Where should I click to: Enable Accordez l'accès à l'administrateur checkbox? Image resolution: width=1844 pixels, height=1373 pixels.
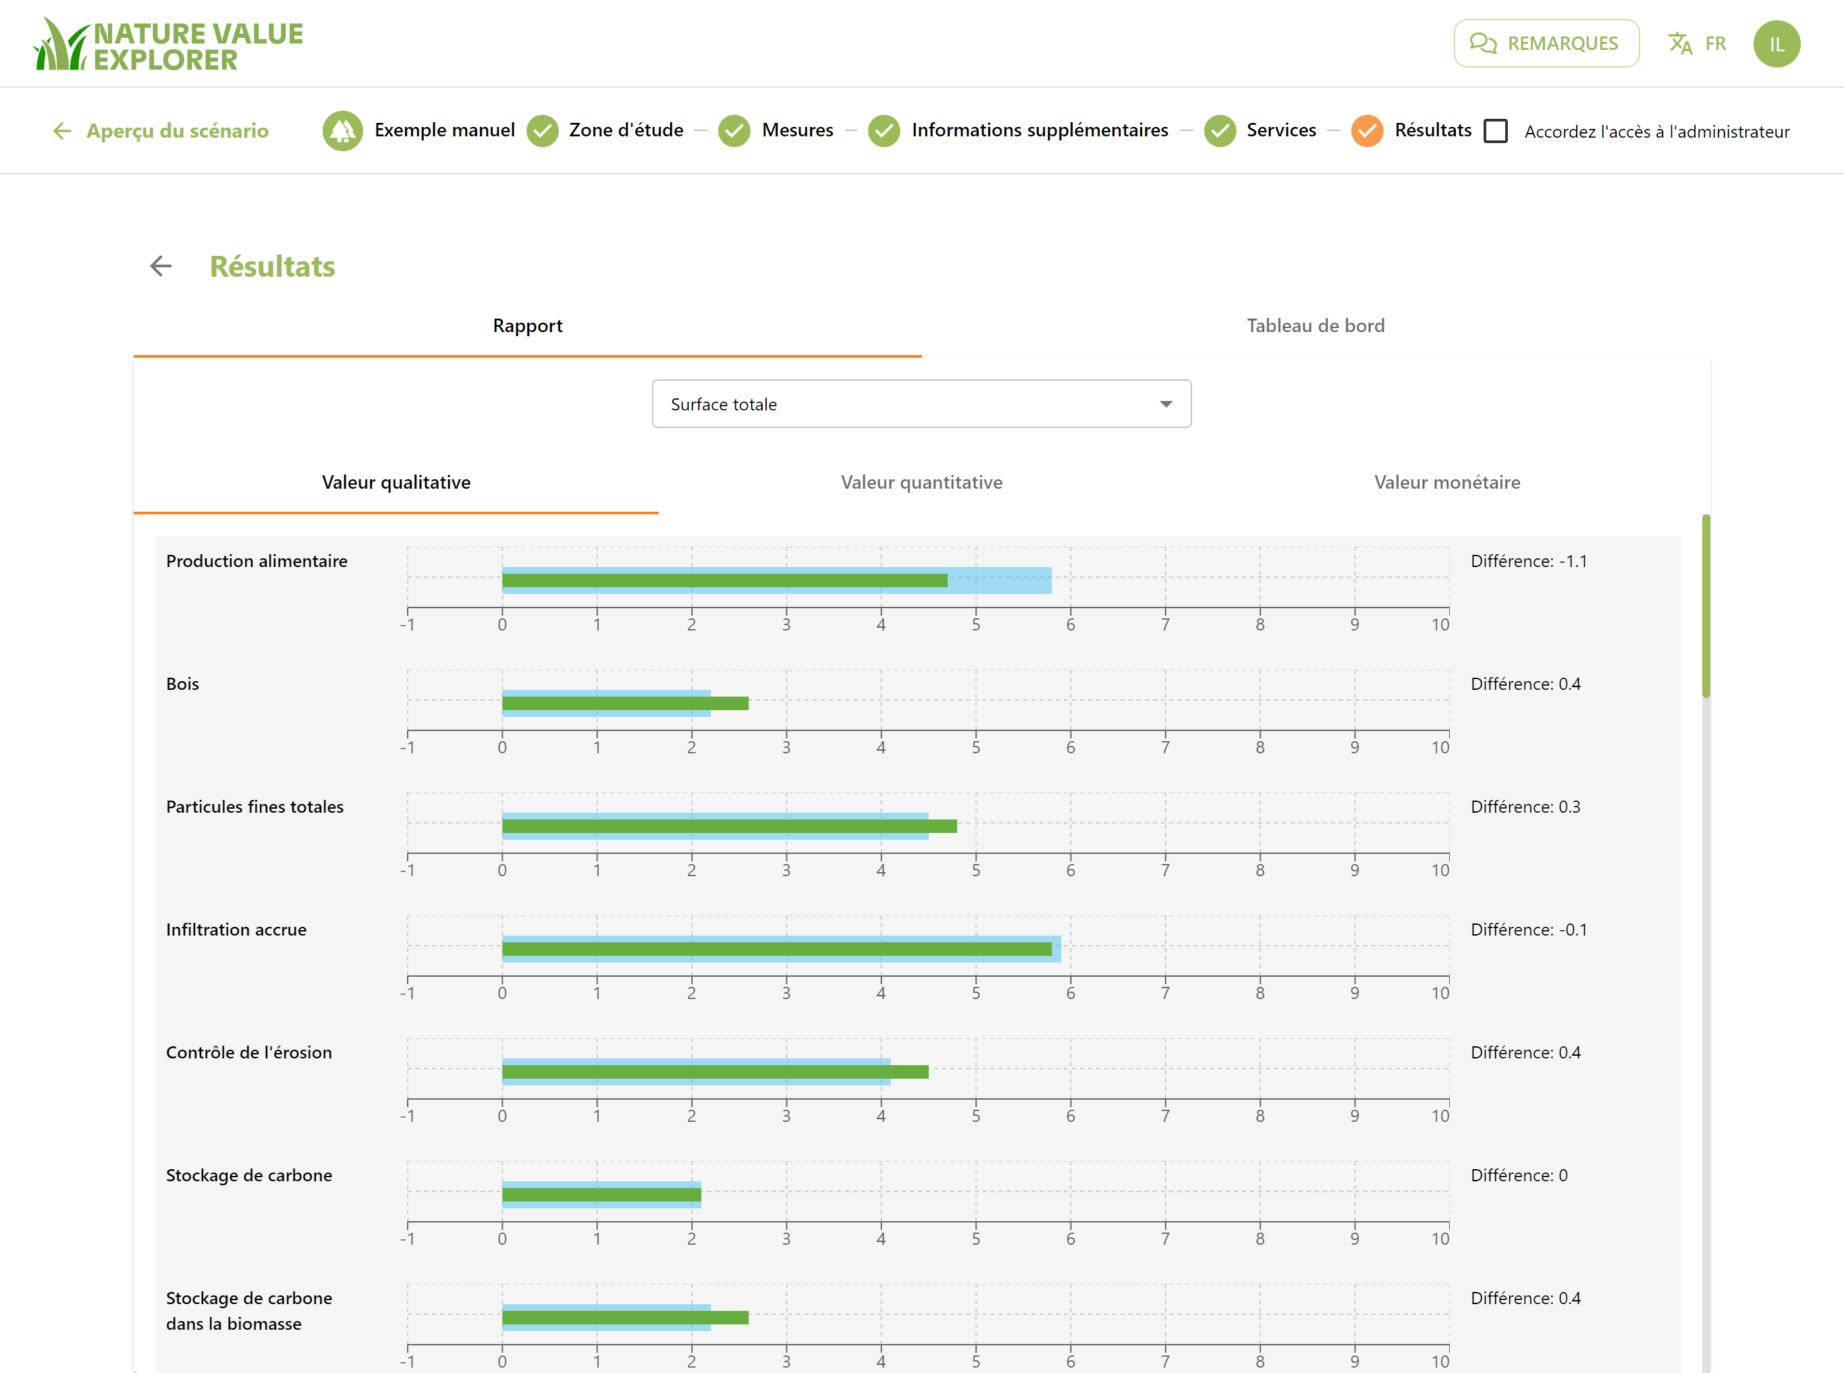click(1495, 132)
